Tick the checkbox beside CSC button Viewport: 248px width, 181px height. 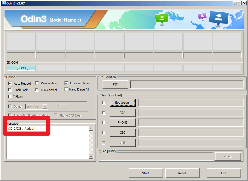point(104,133)
